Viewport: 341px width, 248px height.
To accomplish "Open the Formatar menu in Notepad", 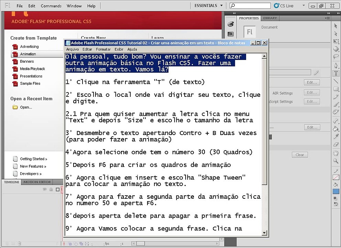I will (103, 49).
